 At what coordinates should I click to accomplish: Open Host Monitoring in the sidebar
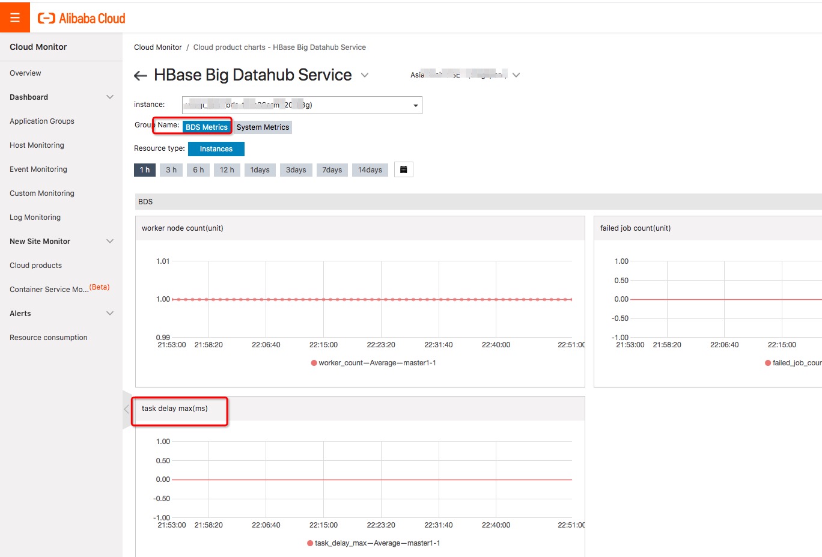[37, 145]
